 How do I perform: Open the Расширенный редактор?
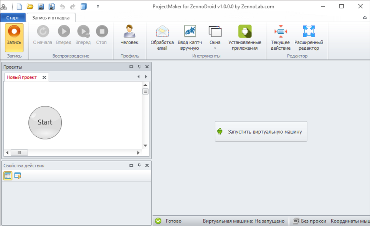coord(309,38)
